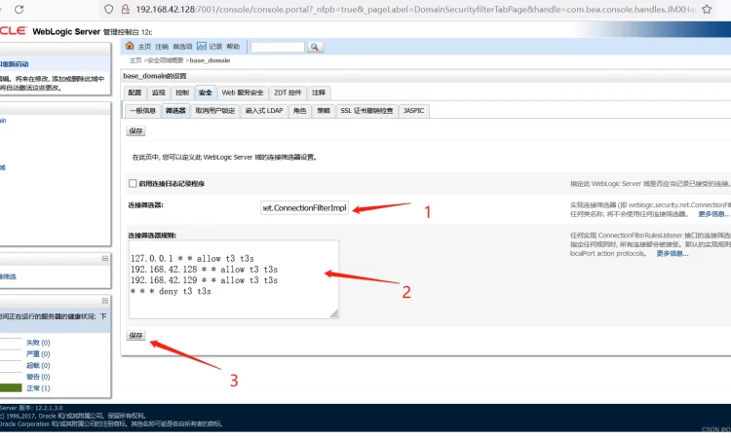The image size is (731, 438).
Task: Open the 控制 tab
Action: [x=182, y=92]
